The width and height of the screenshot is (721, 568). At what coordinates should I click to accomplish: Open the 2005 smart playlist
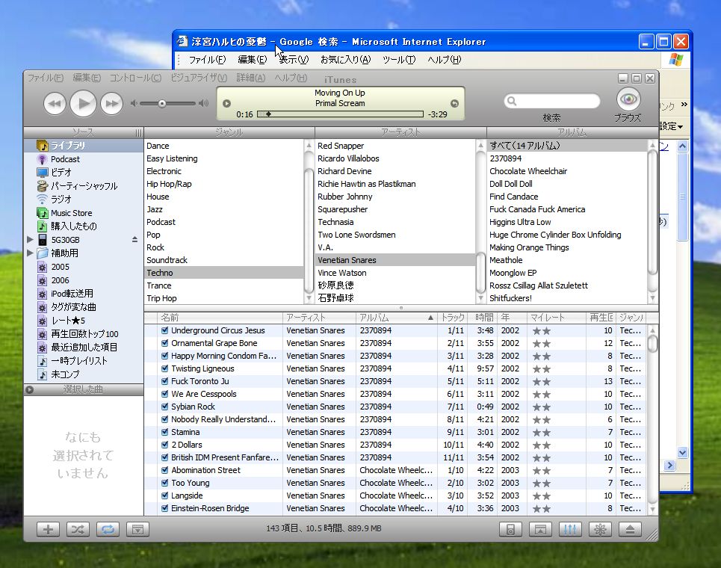(84, 267)
